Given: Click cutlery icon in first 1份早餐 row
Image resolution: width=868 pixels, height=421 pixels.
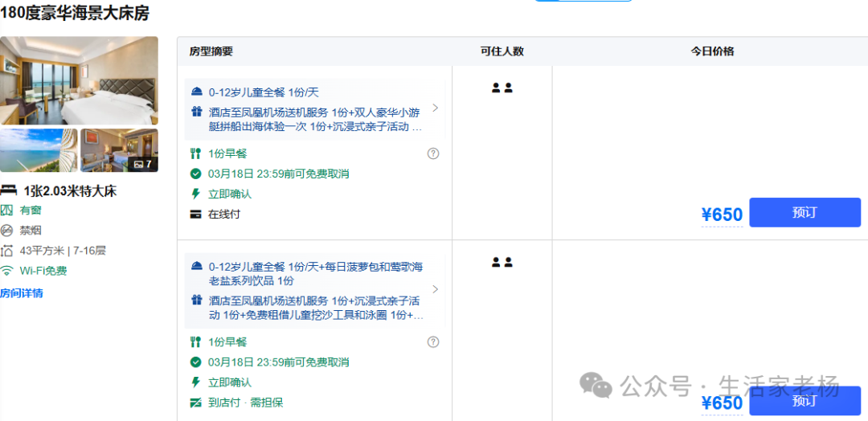Looking at the screenshot, I should click(195, 153).
